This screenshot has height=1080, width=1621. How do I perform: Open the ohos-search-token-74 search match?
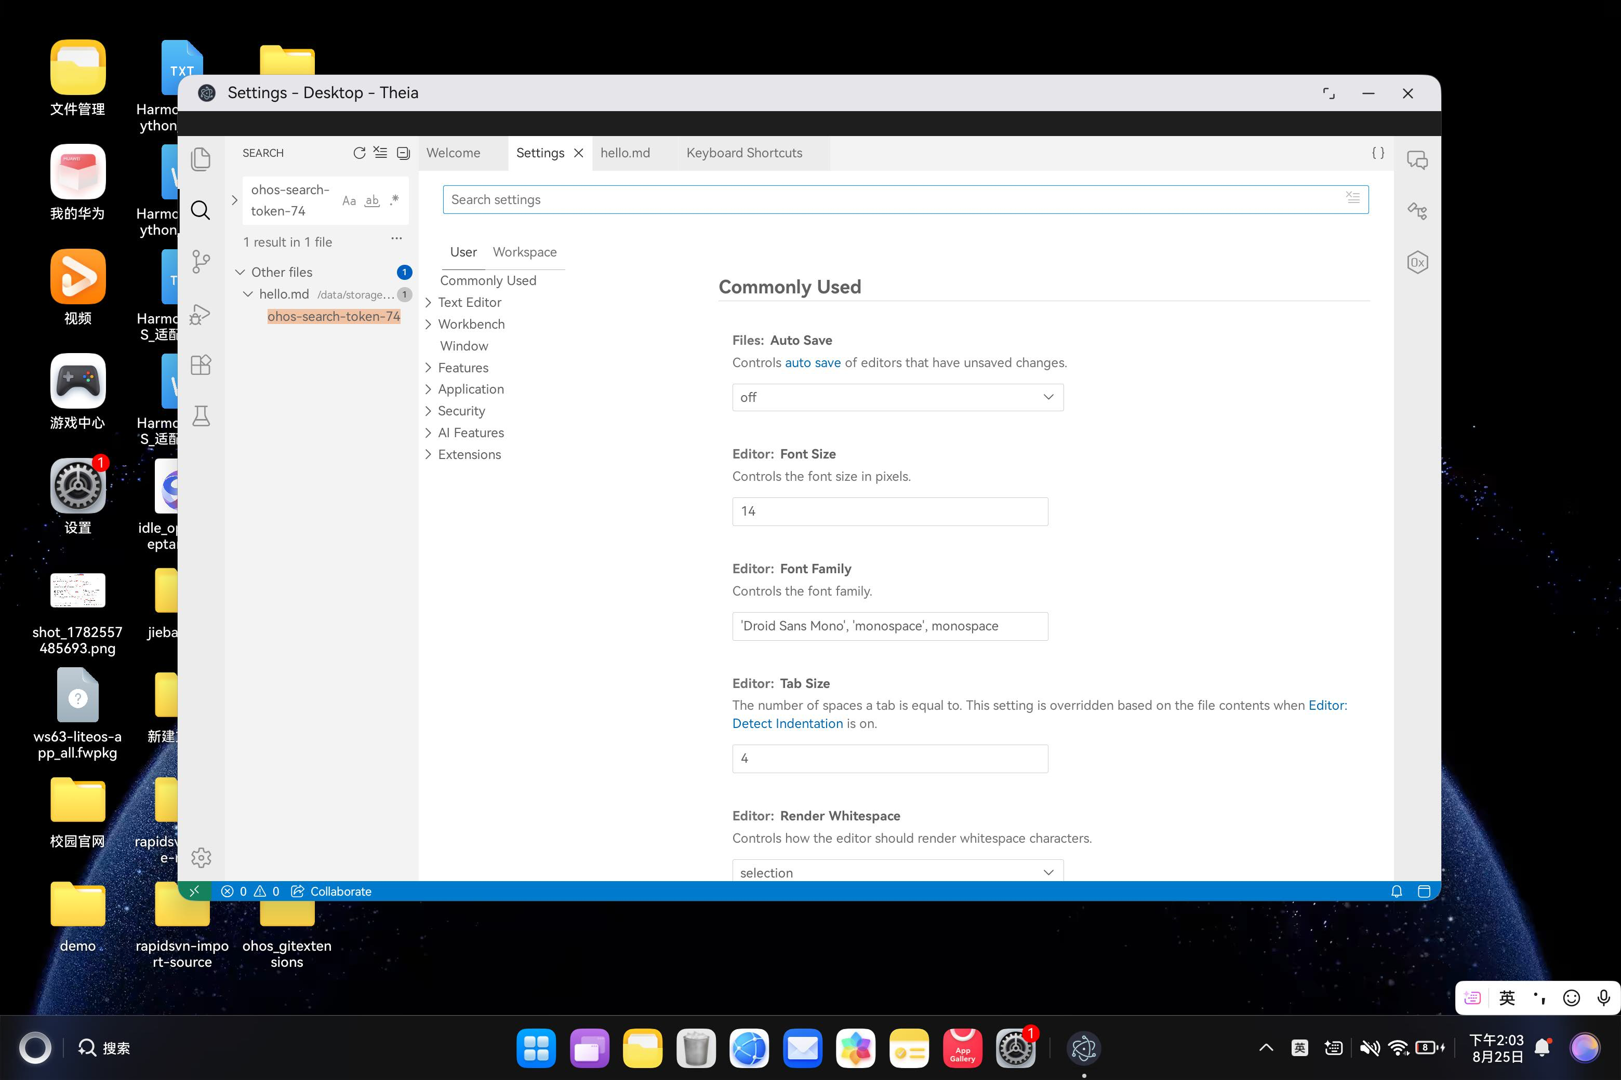pyautogui.click(x=334, y=316)
